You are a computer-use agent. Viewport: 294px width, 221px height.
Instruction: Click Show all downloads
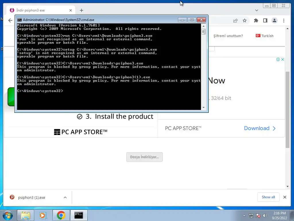tap(268, 197)
